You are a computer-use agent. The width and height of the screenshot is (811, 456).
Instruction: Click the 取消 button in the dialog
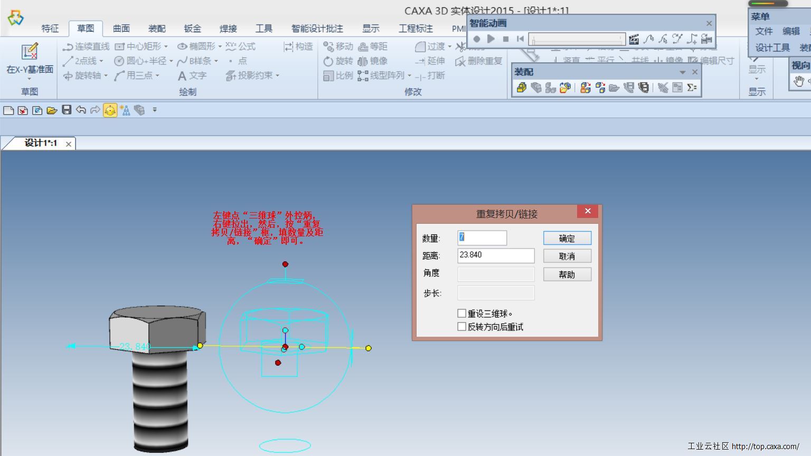567,256
